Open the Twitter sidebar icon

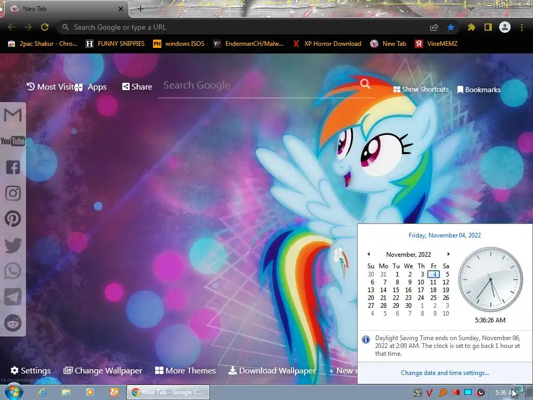pyautogui.click(x=13, y=245)
